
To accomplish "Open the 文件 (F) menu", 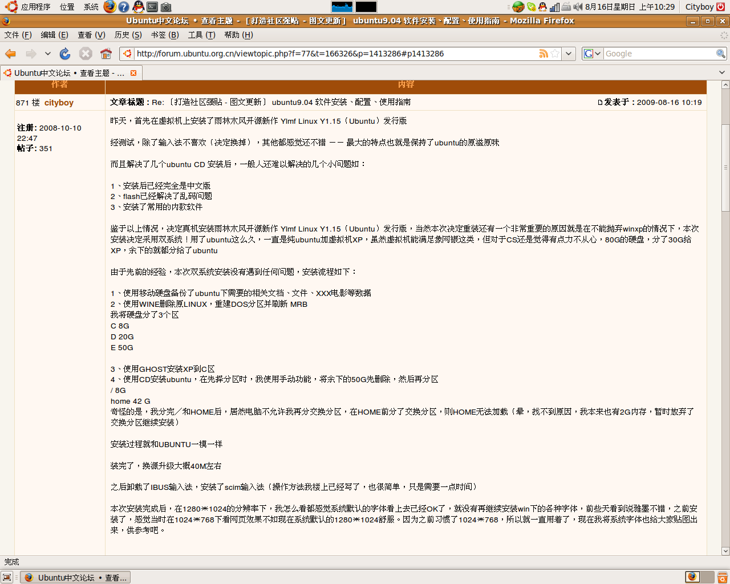I will (18, 35).
